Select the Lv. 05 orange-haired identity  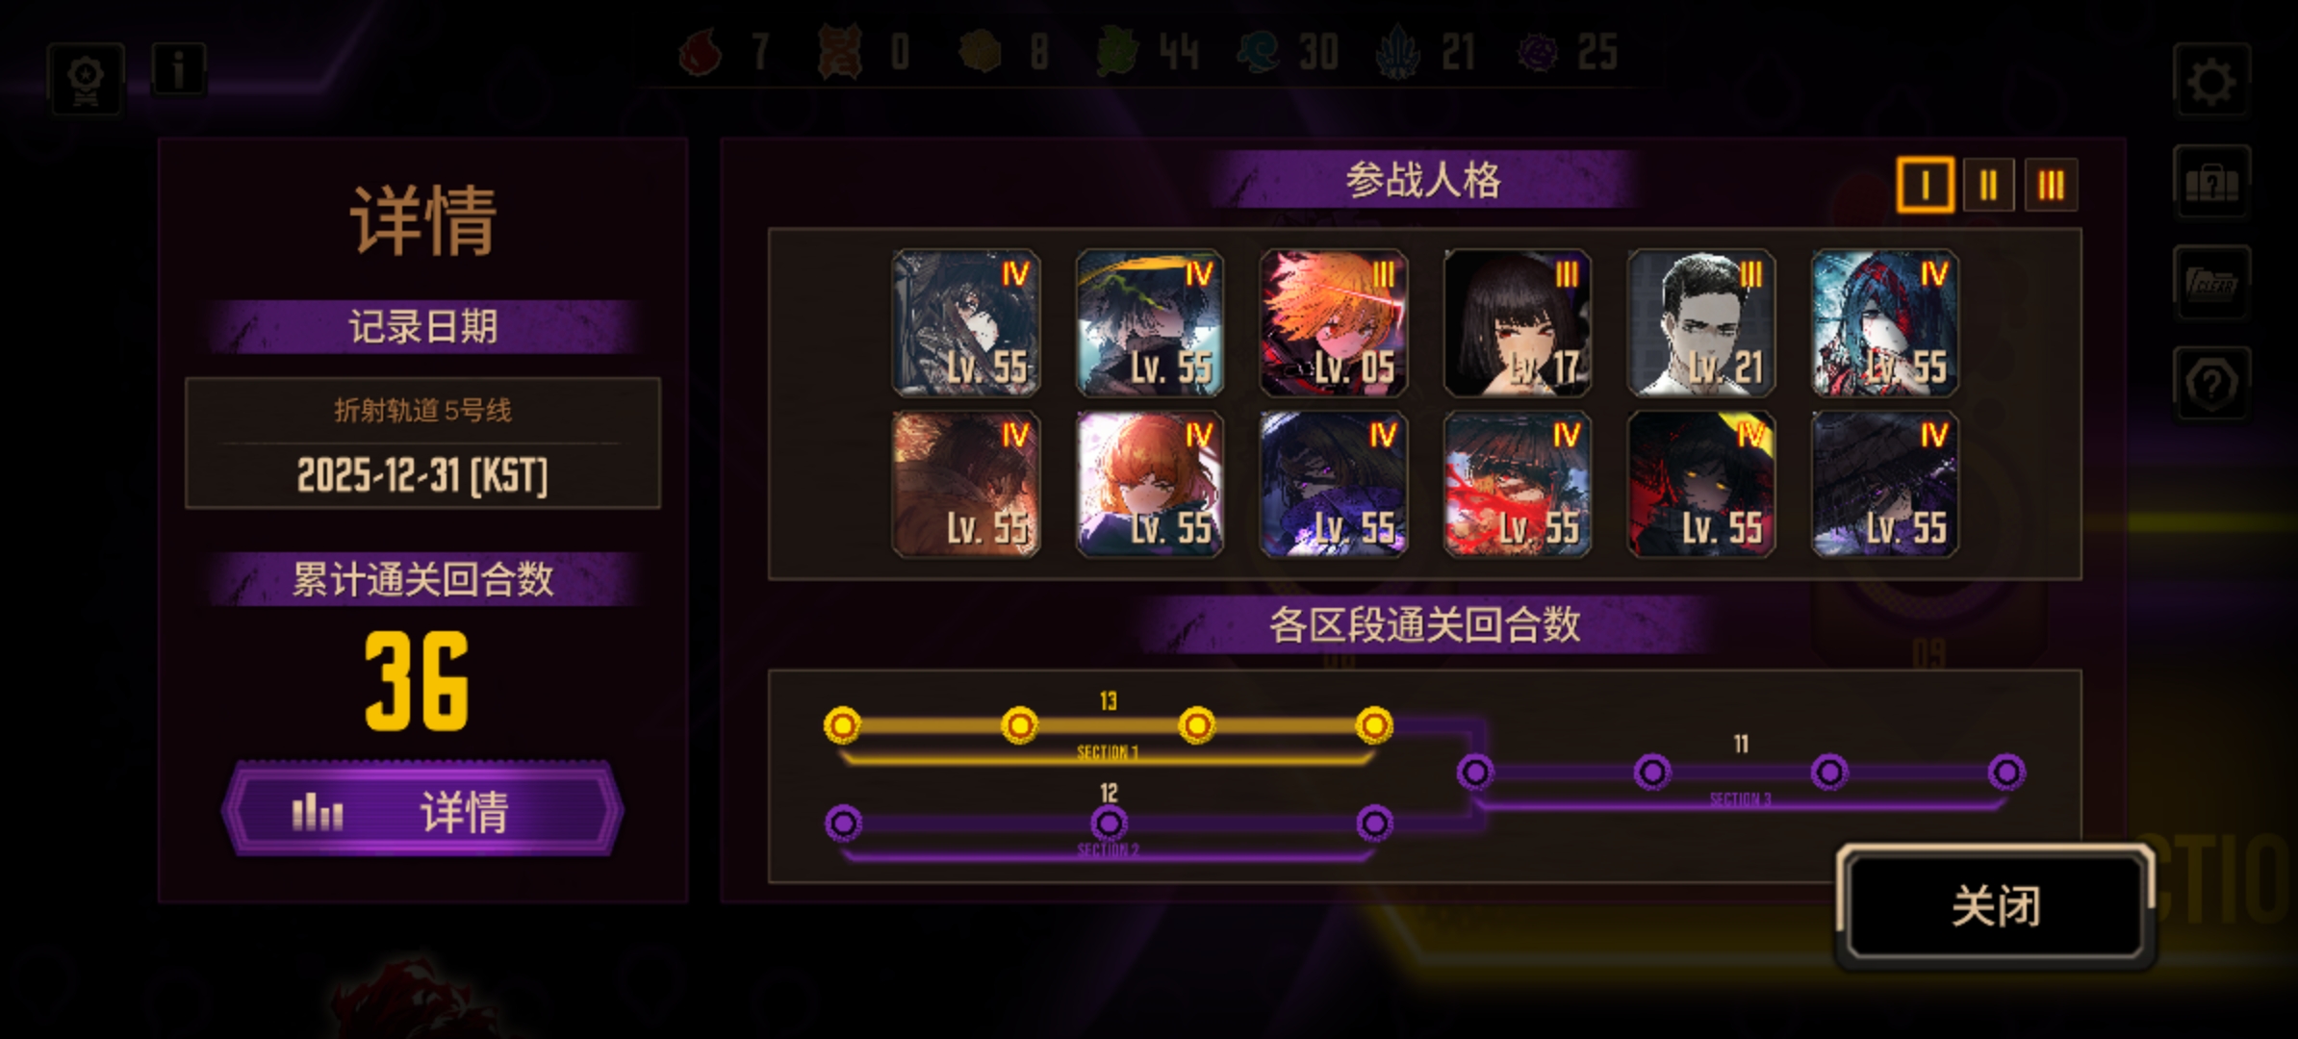tap(1334, 323)
